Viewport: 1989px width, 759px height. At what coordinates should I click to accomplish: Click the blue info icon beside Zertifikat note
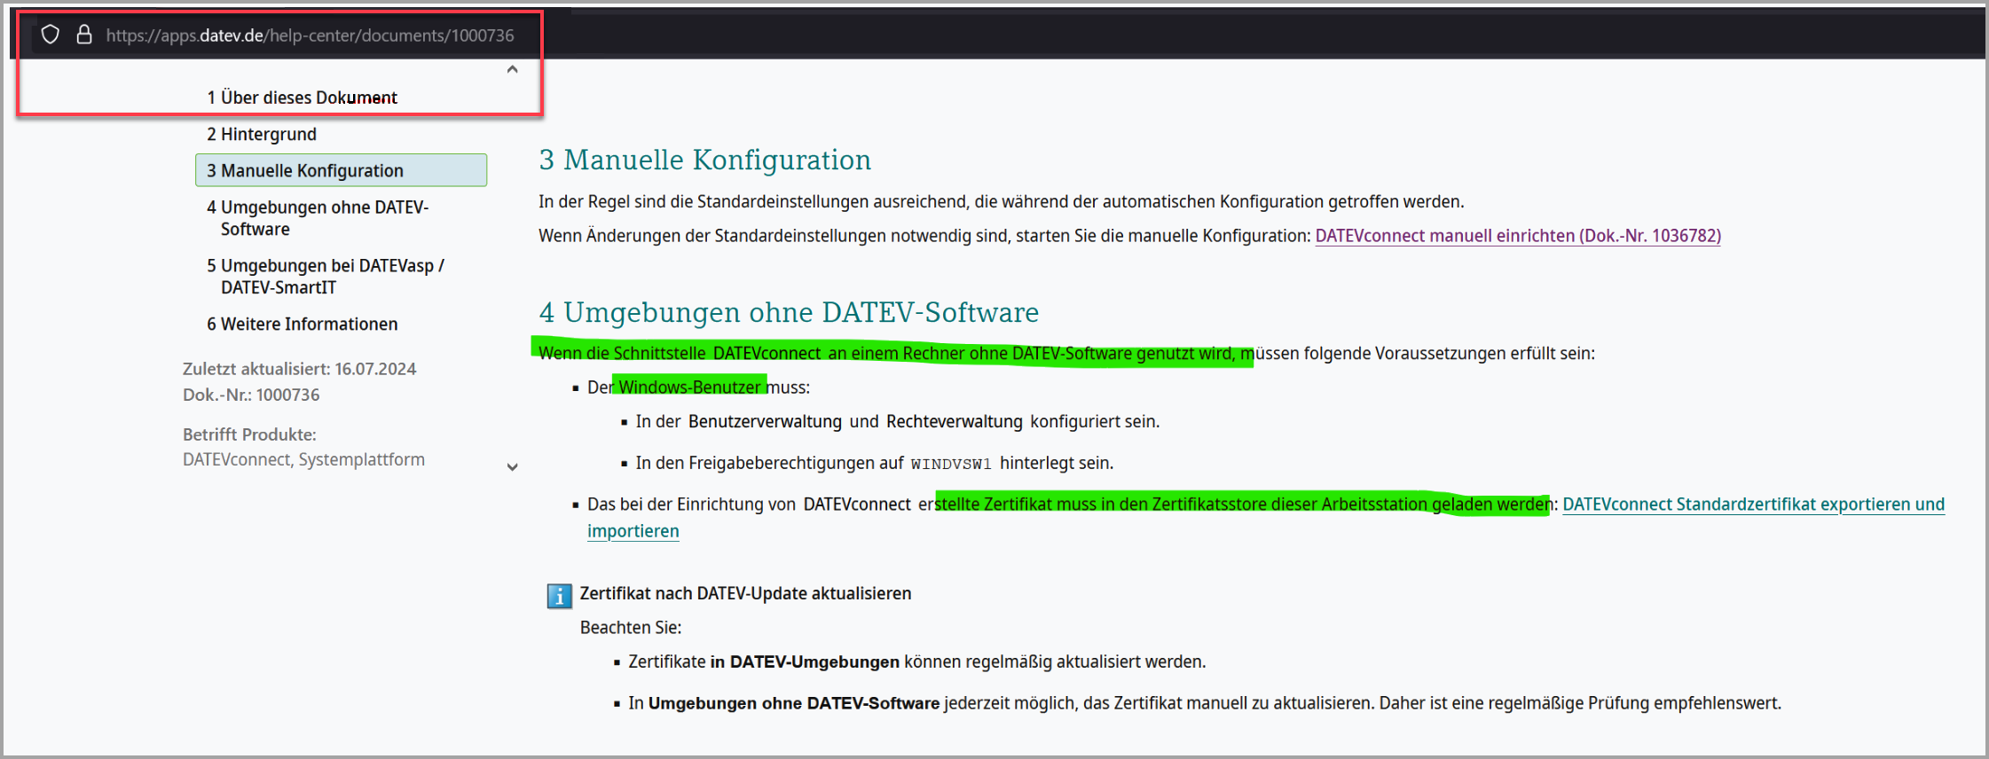pos(559,596)
